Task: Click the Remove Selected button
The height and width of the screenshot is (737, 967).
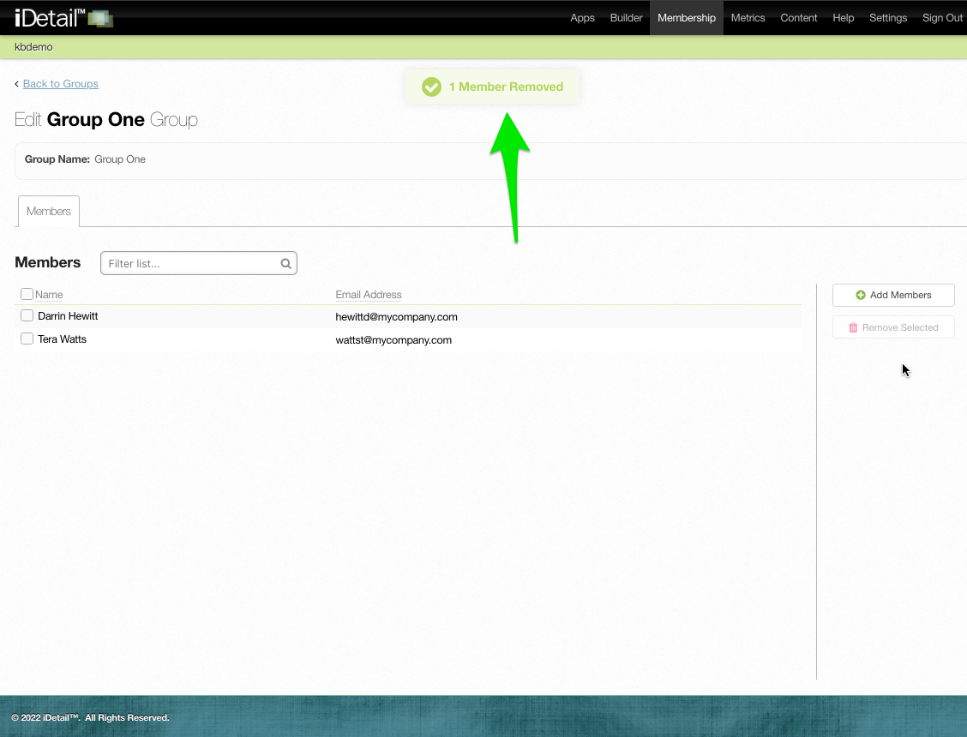Action: (x=893, y=327)
